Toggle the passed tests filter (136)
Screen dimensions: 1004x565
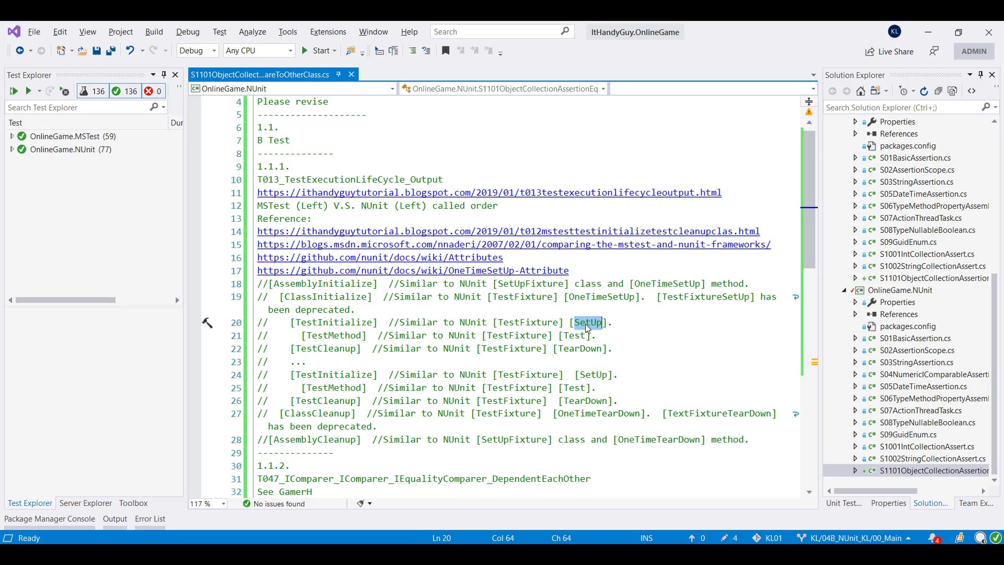pyautogui.click(x=124, y=91)
